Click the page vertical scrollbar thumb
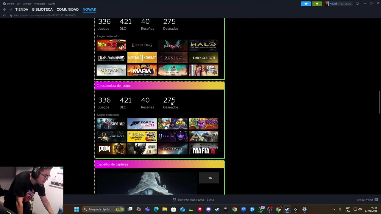 click(x=380, y=102)
